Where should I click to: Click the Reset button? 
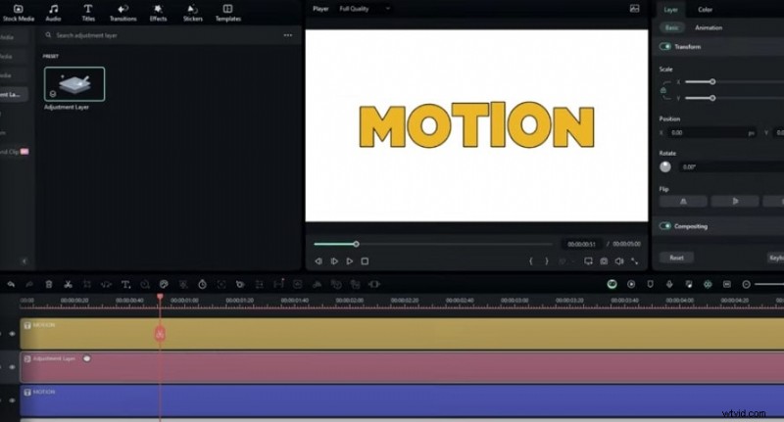[x=676, y=258]
